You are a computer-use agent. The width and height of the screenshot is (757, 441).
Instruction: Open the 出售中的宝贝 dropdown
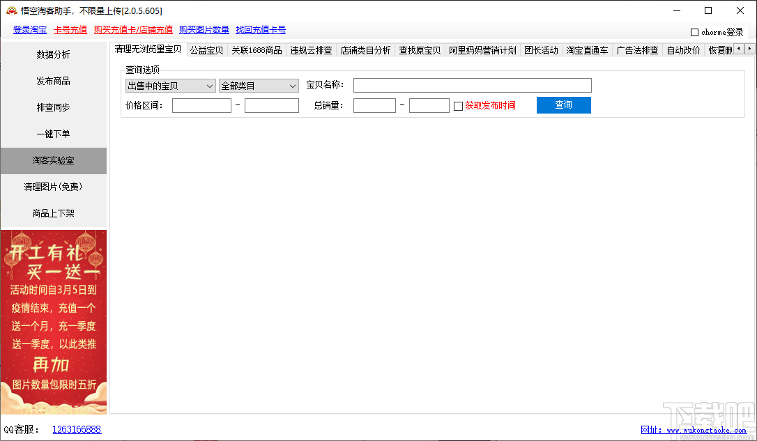click(170, 86)
